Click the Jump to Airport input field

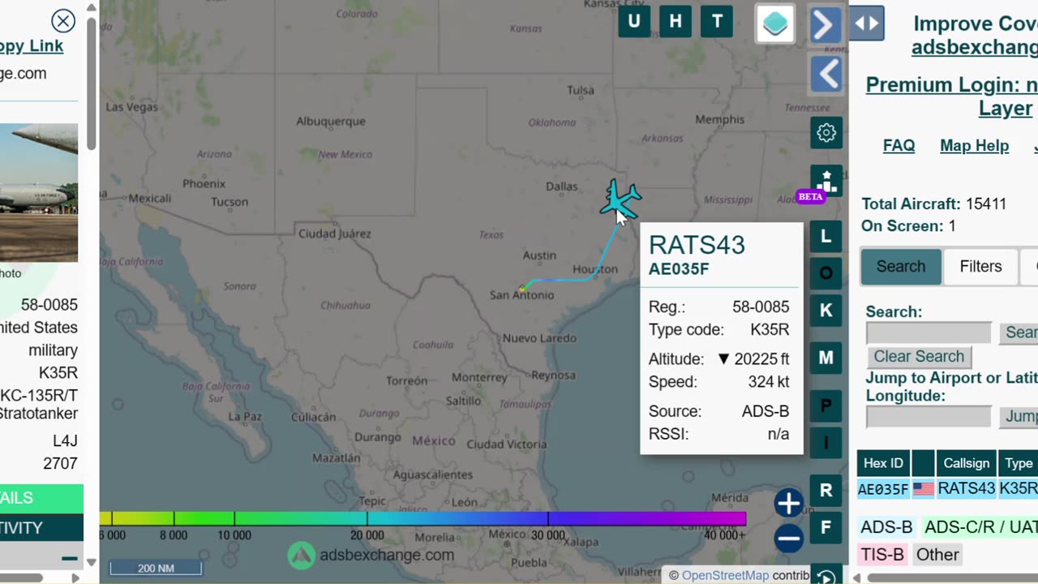[x=929, y=417]
